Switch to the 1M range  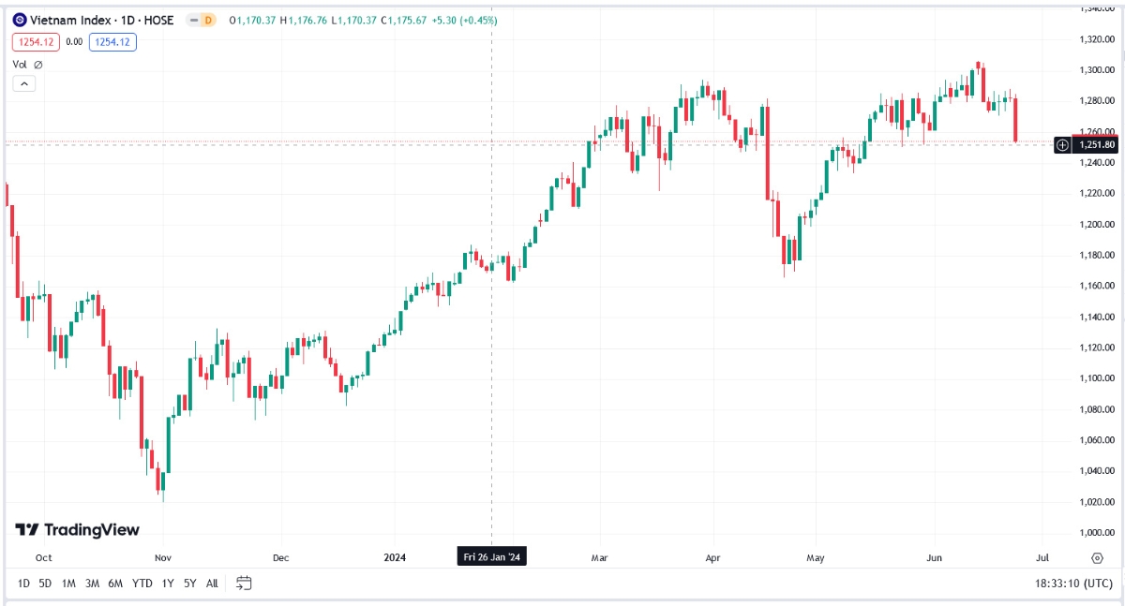coord(68,584)
